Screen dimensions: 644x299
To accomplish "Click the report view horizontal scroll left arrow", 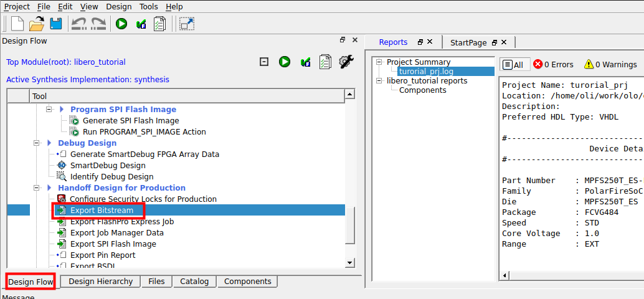I will coord(504,275).
